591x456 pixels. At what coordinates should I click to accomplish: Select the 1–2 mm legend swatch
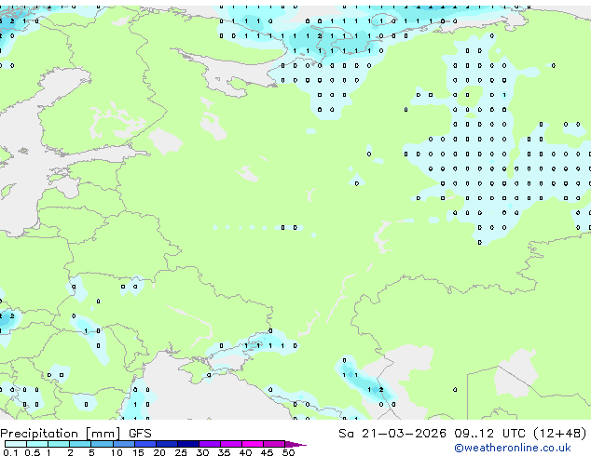coord(59,444)
